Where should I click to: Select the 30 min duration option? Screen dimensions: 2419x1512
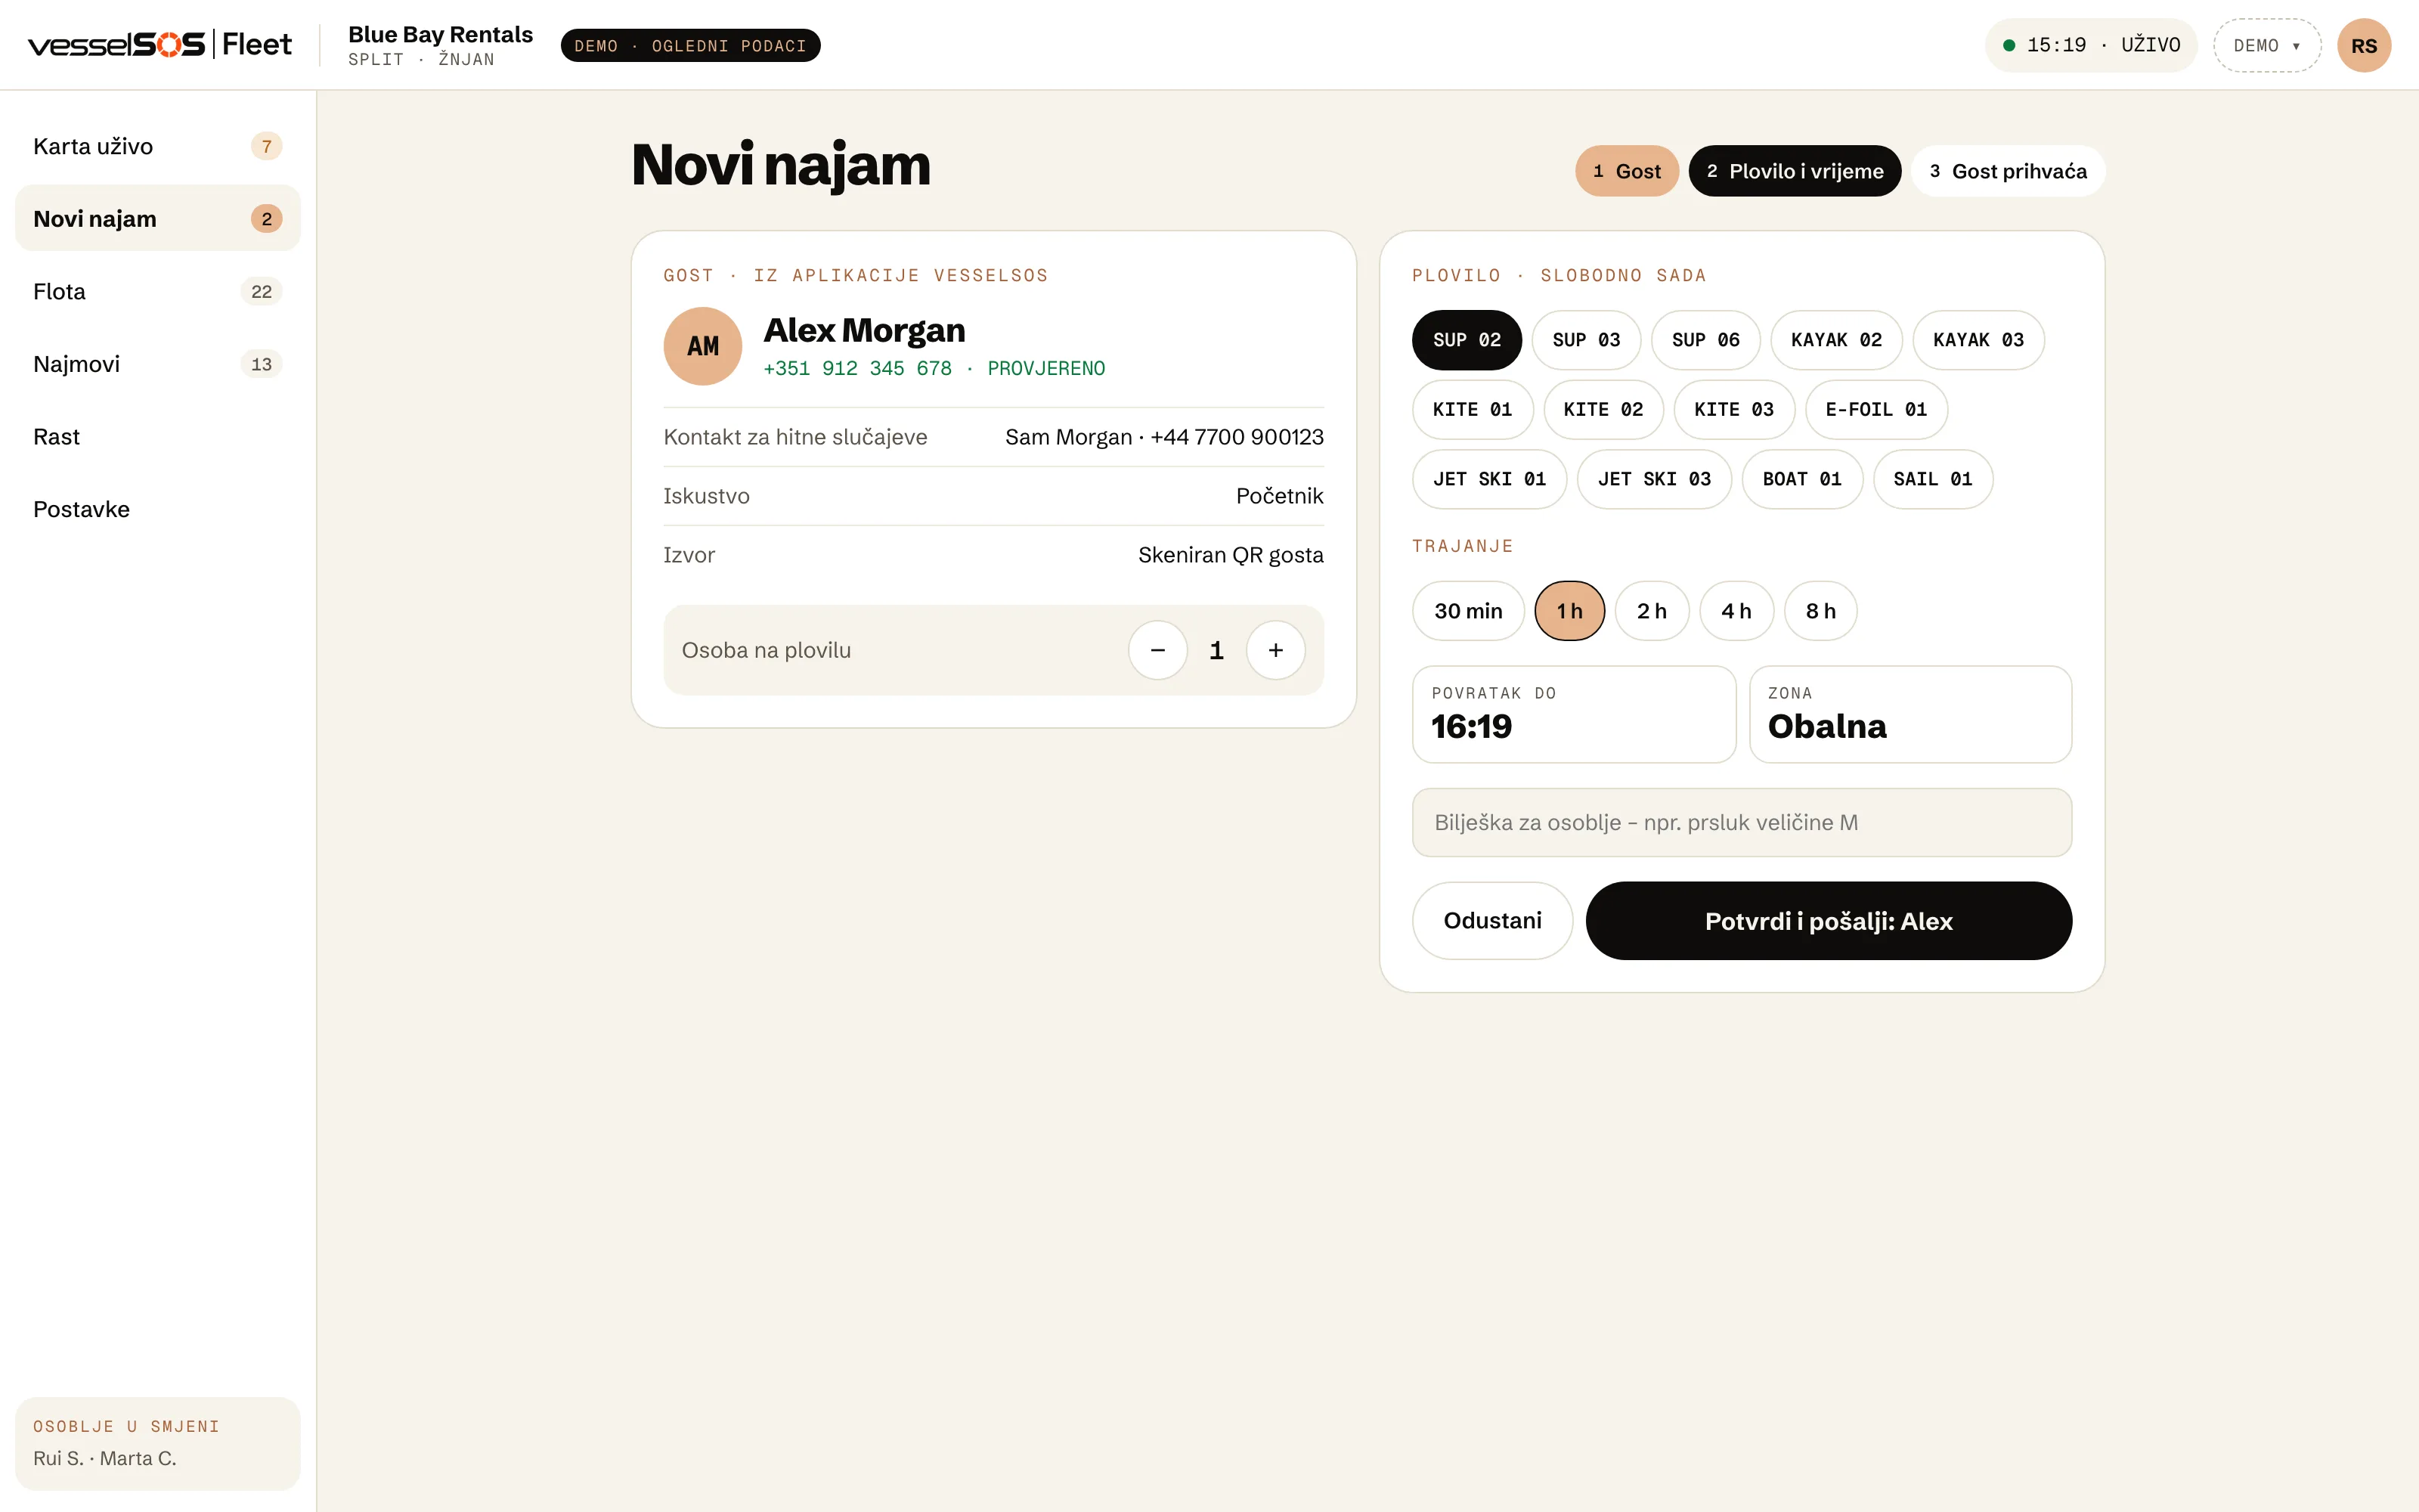(x=1468, y=611)
